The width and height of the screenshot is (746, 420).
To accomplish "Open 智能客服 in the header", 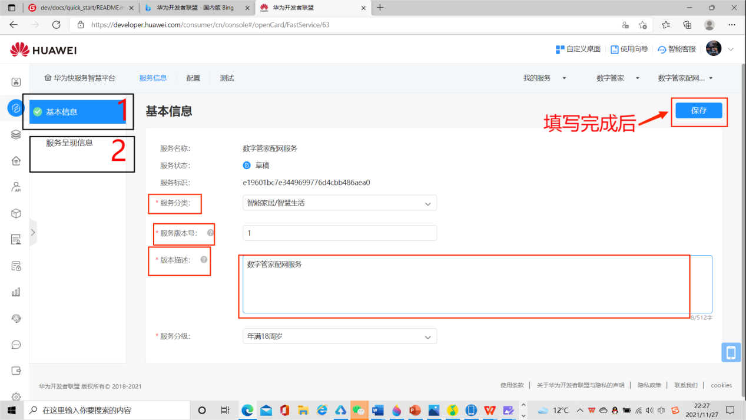I will 677,49.
